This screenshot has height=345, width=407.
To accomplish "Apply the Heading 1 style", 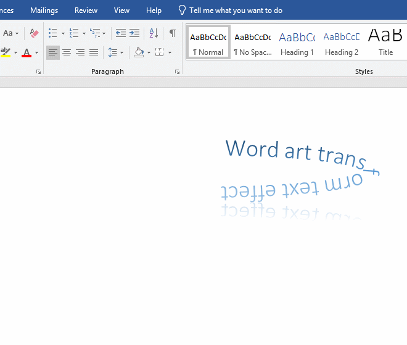I will click(x=297, y=43).
